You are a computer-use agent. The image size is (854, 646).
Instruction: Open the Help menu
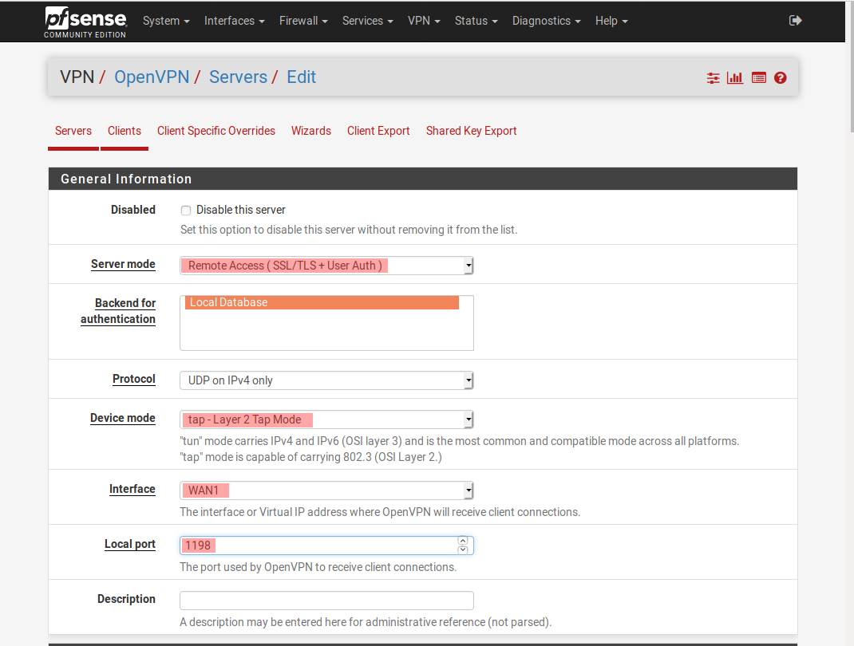[x=611, y=21]
